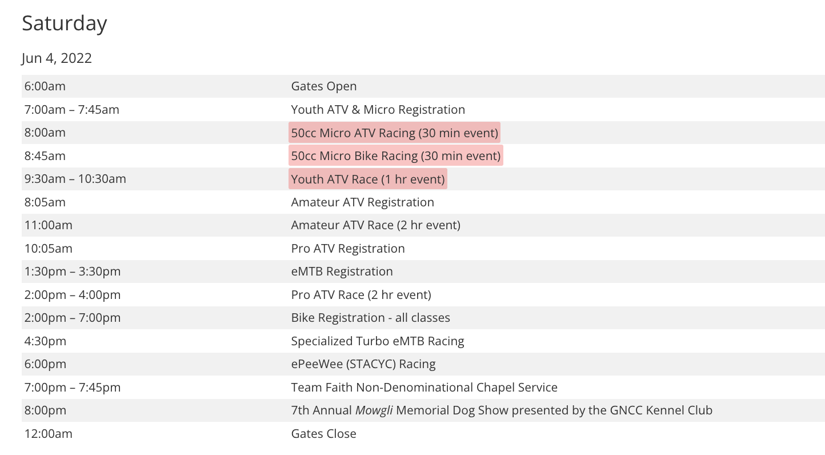
Task: Click the 9:30am – 10:30am time cell
Action: (x=75, y=179)
